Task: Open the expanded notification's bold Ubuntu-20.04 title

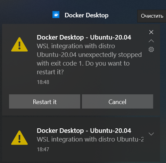Action: pos(84,37)
